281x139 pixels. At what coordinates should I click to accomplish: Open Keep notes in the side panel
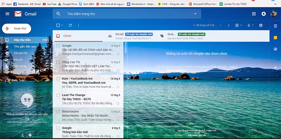click(275, 38)
